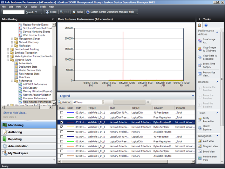
Task: Click the Tasks pane help tab icon
Action: pos(206,25)
